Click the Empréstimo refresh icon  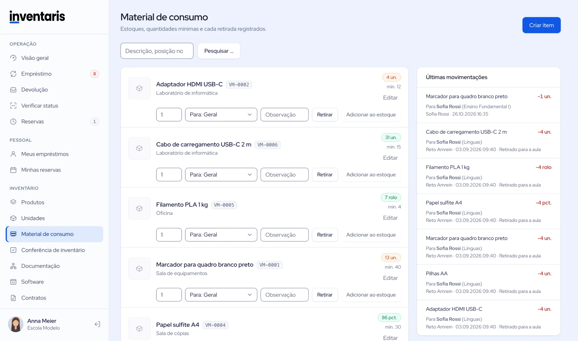click(x=13, y=74)
